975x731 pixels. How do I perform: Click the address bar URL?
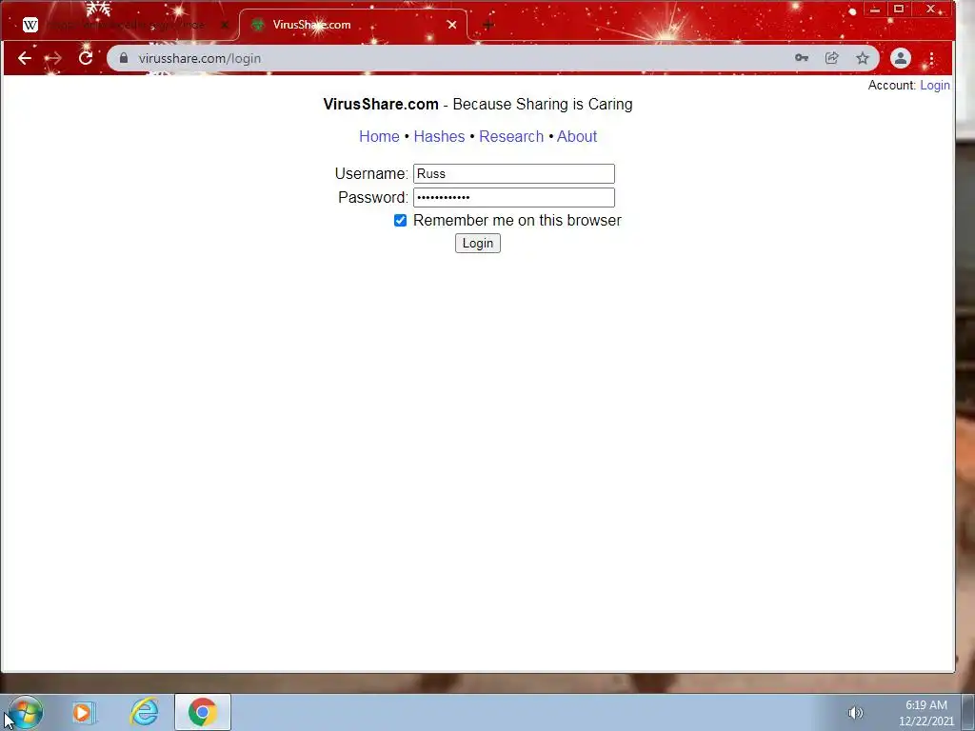click(x=200, y=58)
